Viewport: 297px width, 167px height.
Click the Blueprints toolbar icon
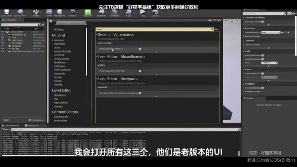pyautogui.click(x=102, y=13)
